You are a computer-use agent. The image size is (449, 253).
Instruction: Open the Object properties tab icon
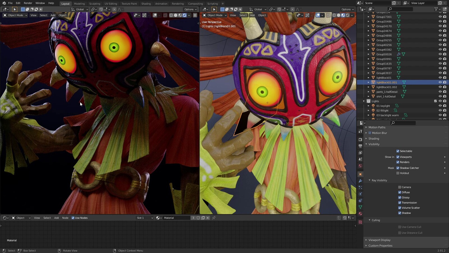pos(360,174)
